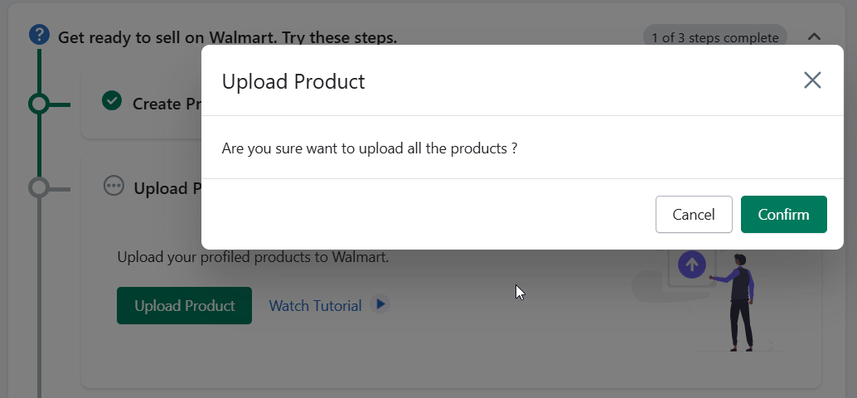The width and height of the screenshot is (857, 398).
Task: Click the purple upload arrow illustration icon
Action: [692, 265]
